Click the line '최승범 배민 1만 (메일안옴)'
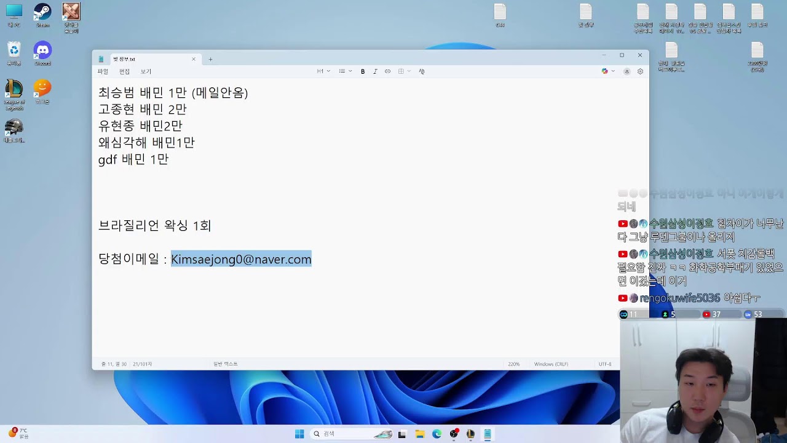This screenshot has height=443, width=787. [x=173, y=93]
